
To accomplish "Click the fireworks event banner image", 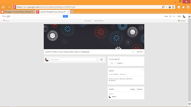I will 94,37.
